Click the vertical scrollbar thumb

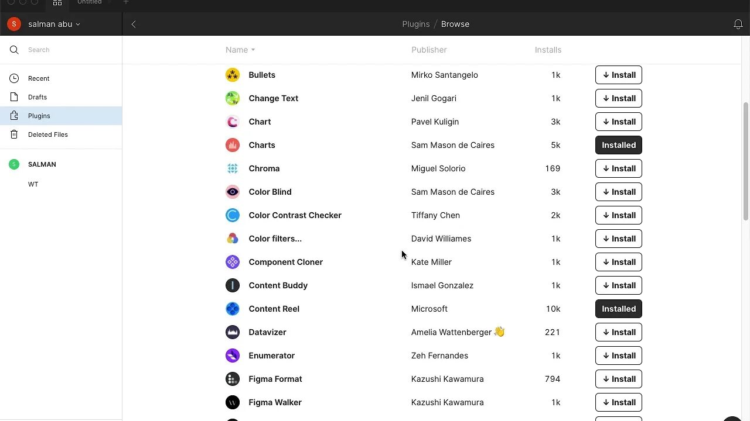click(x=745, y=161)
